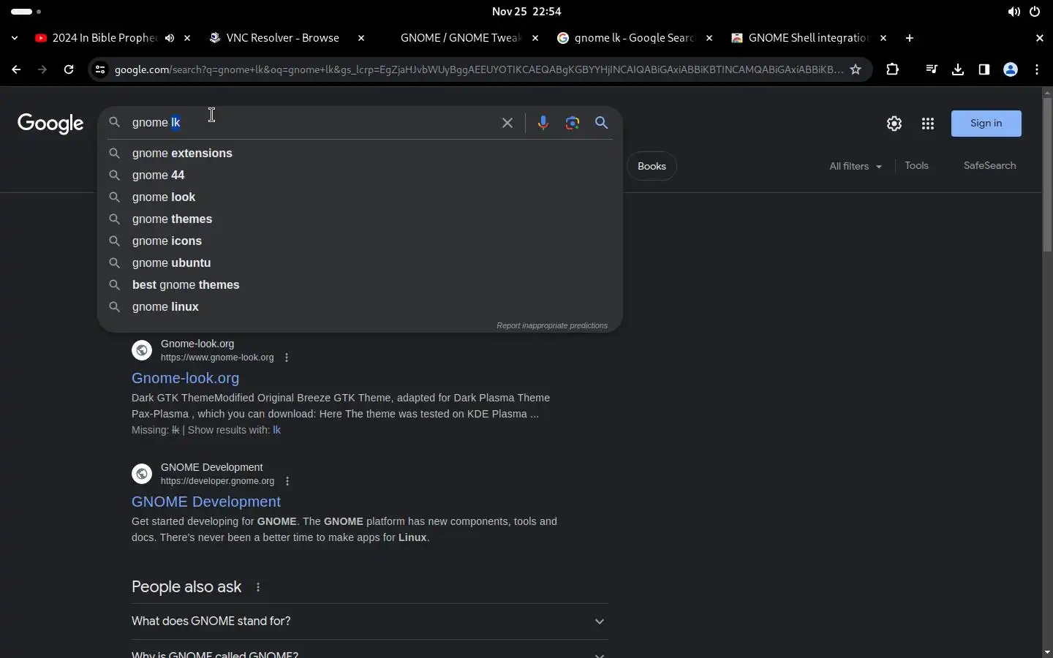Select suggestion 'gnome themes'
Screen dimensions: 1053x658
tap(360, 219)
